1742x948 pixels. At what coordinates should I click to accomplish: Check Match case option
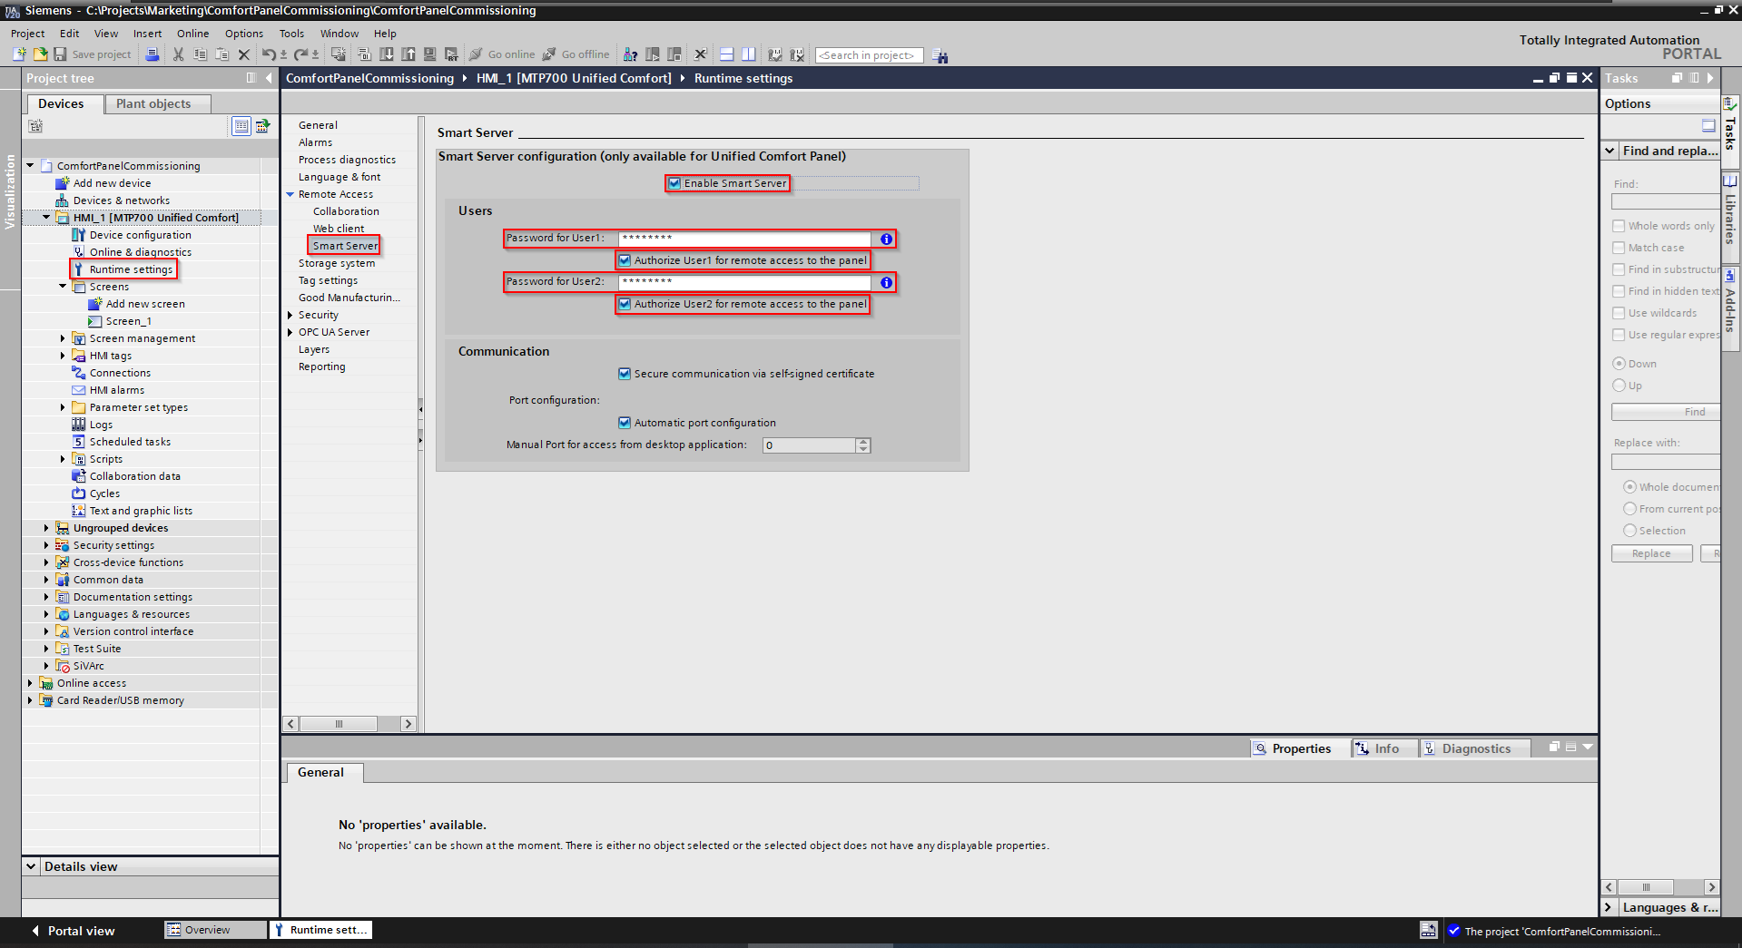tap(1619, 248)
